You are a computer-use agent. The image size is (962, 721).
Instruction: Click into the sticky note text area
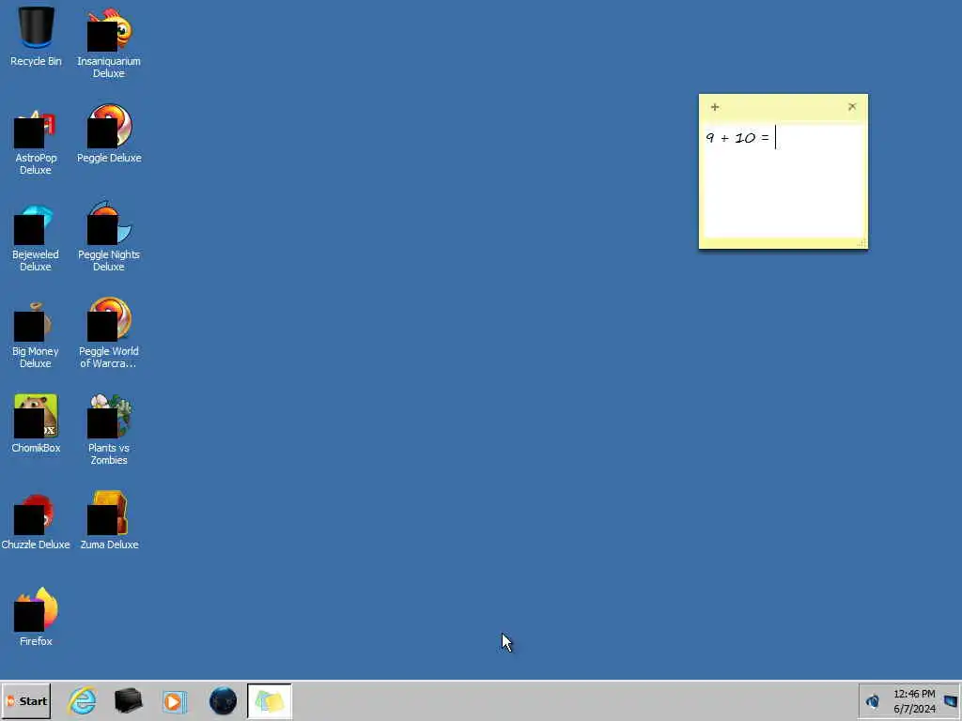point(784,181)
